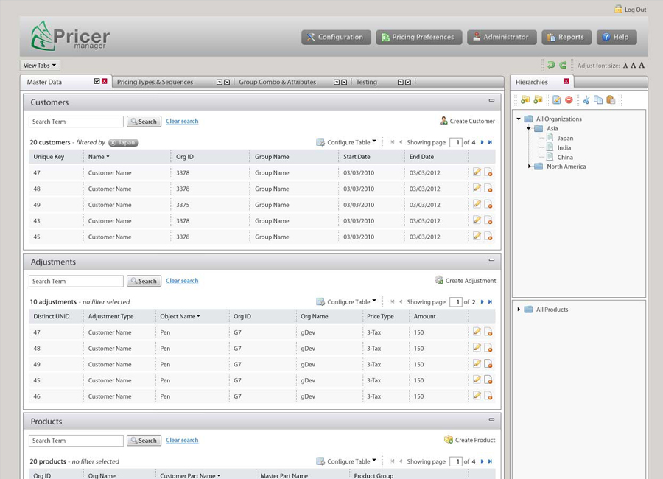Expand the North America tree node
The height and width of the screenshot is (479, 663).
tap(530, 167)
